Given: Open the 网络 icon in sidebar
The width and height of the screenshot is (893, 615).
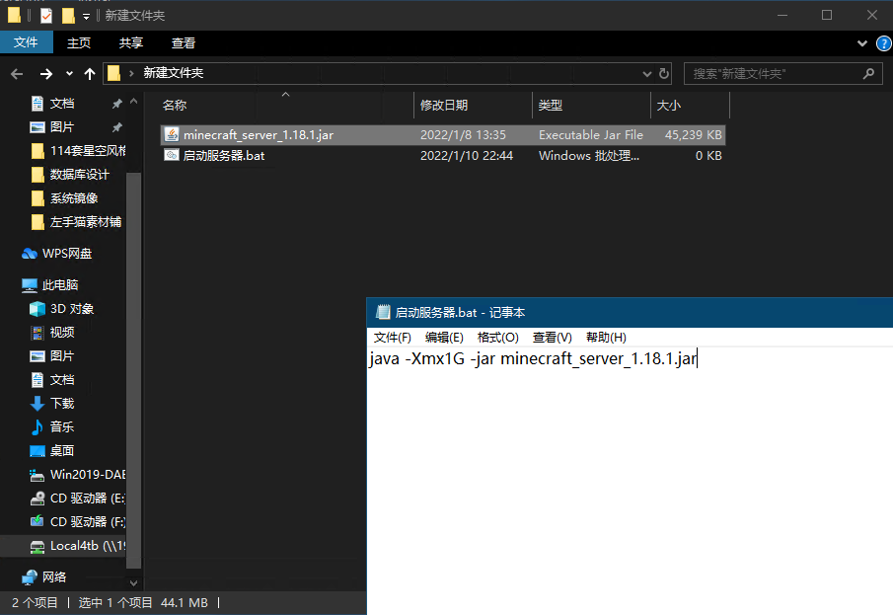Looking at the screenshot, I should 30,577.
